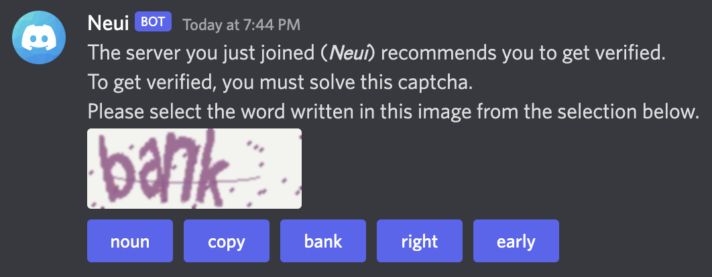Viewport: 712px width, 277px height.
Task: Click the purple BOT tag badge
Action: [x=154, y=24]
